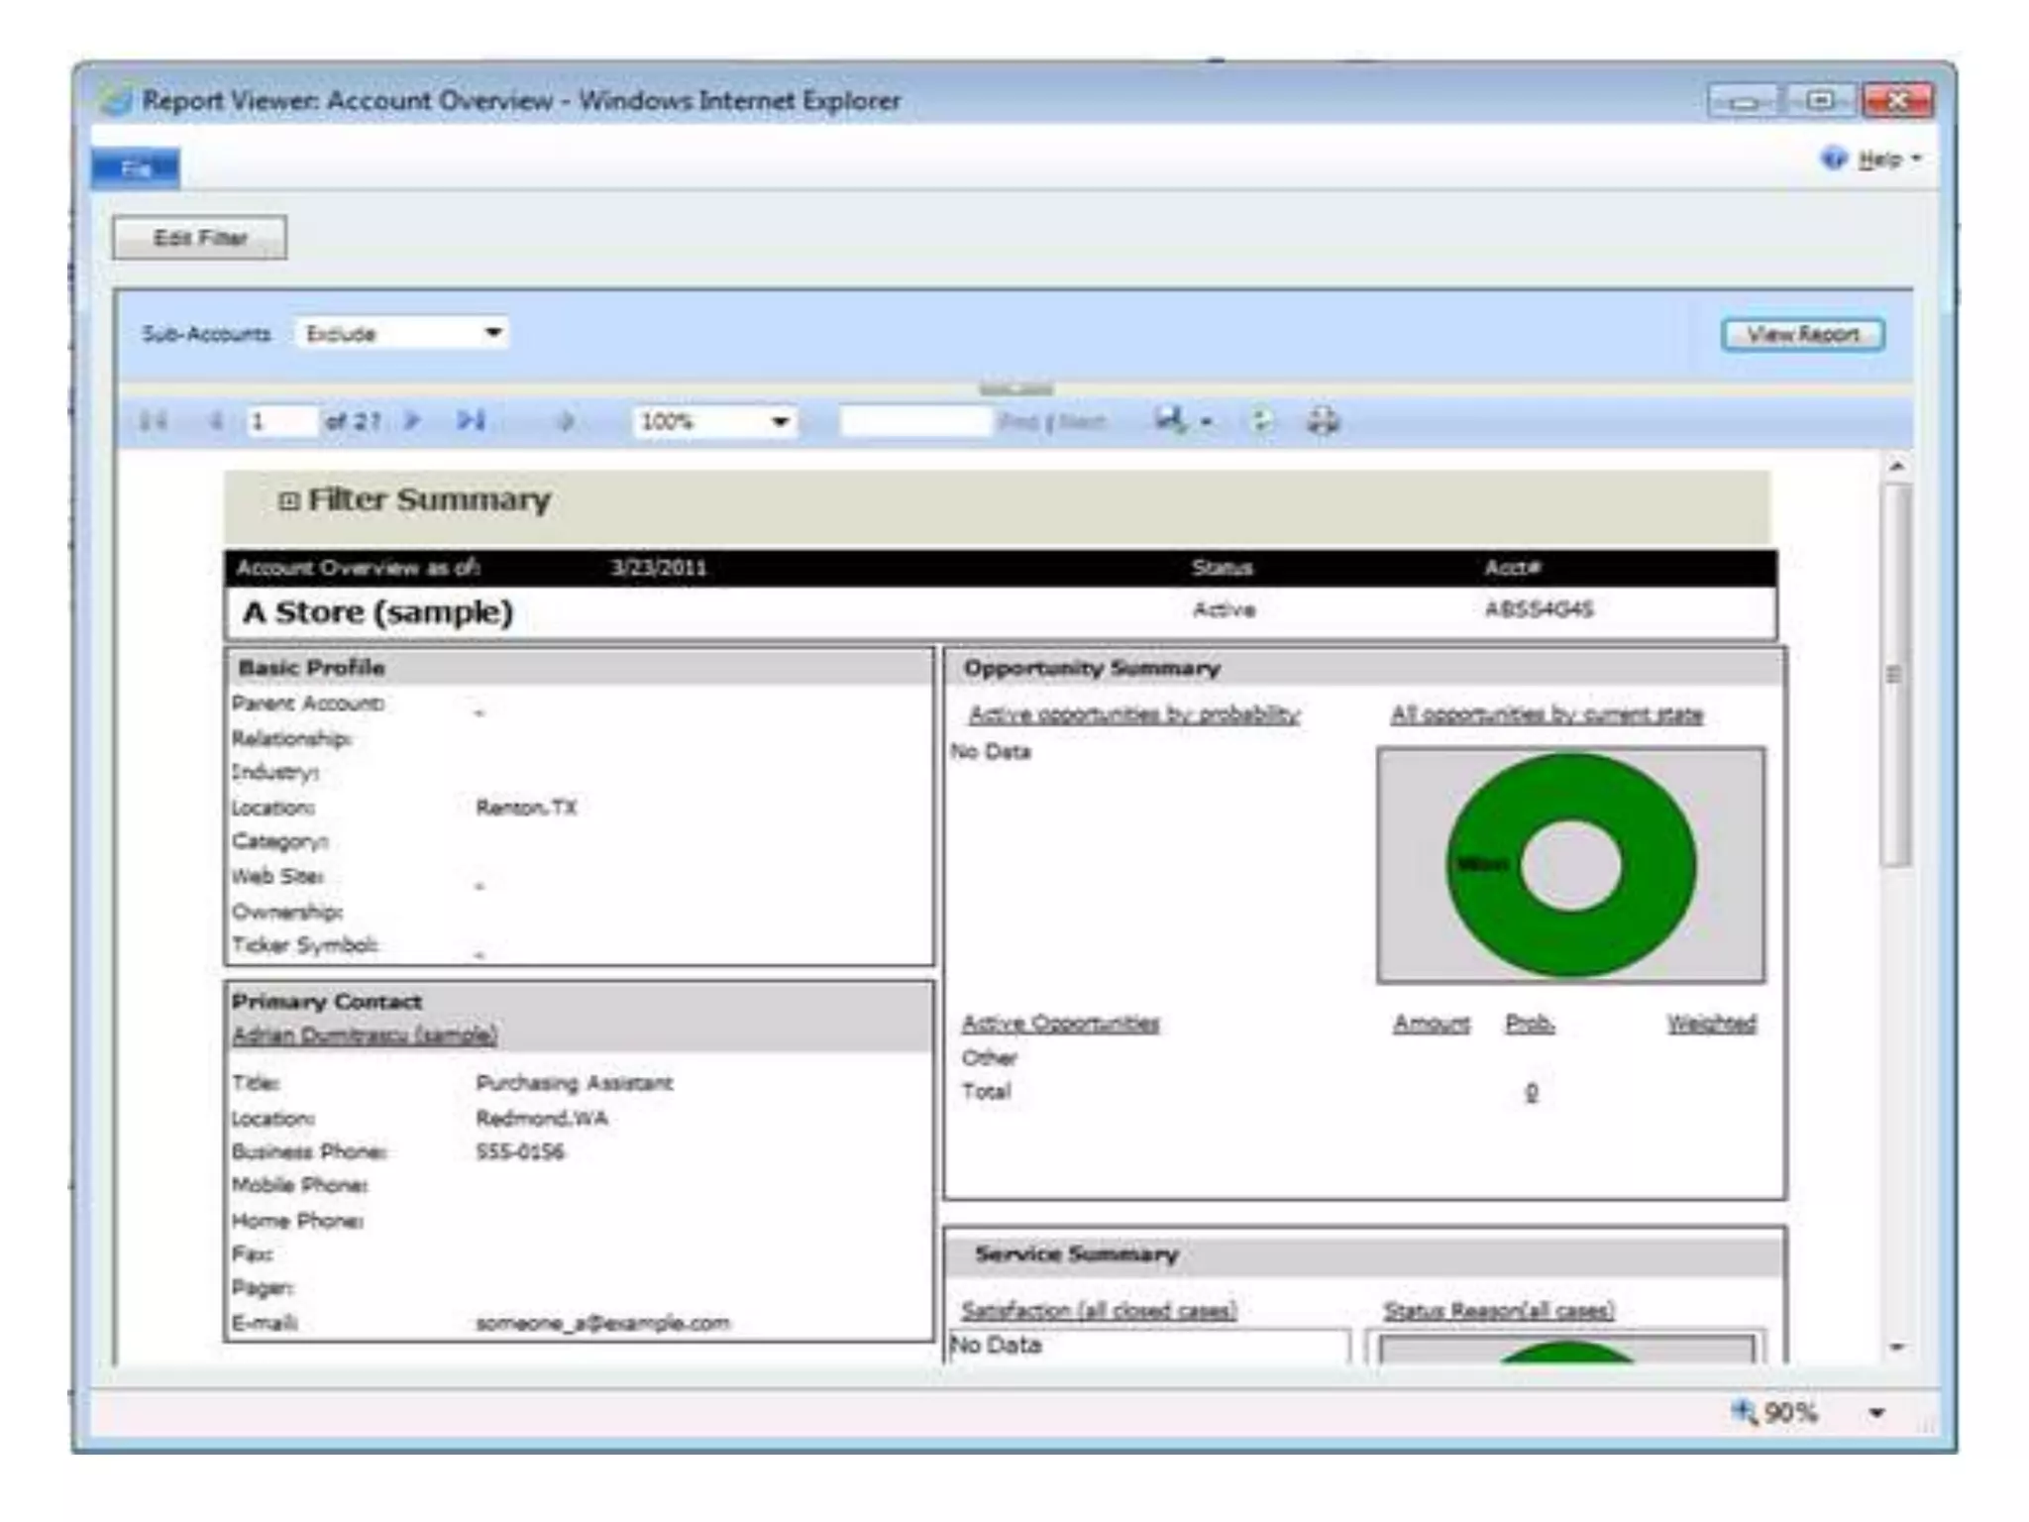
Task: Click the current page number field
Action: tap(281, 422)
